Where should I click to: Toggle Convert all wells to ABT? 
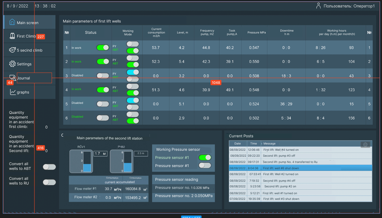point(49,167)
